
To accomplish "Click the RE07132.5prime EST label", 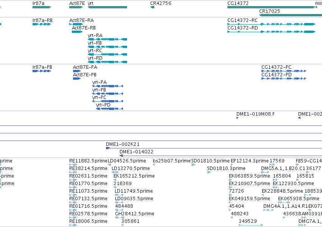I will 88,199.
